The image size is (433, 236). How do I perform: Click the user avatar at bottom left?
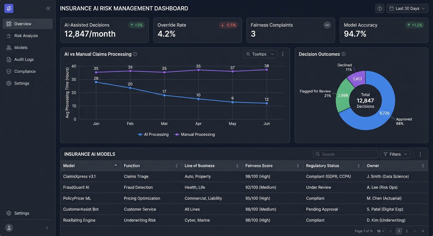click(x=9, y=228)
